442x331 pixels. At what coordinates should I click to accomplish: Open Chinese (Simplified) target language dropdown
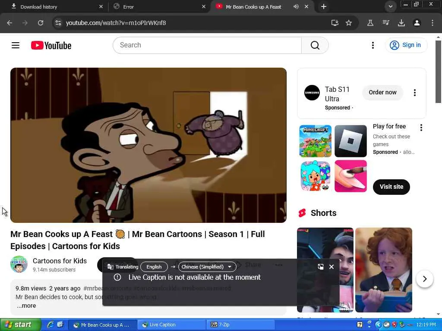click(x=207, y=267)
